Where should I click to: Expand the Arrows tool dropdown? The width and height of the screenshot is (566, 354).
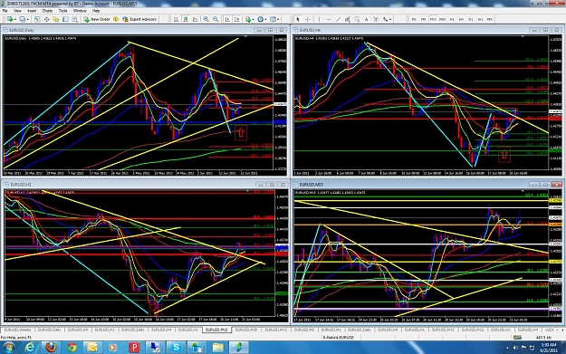pos(390,19)
